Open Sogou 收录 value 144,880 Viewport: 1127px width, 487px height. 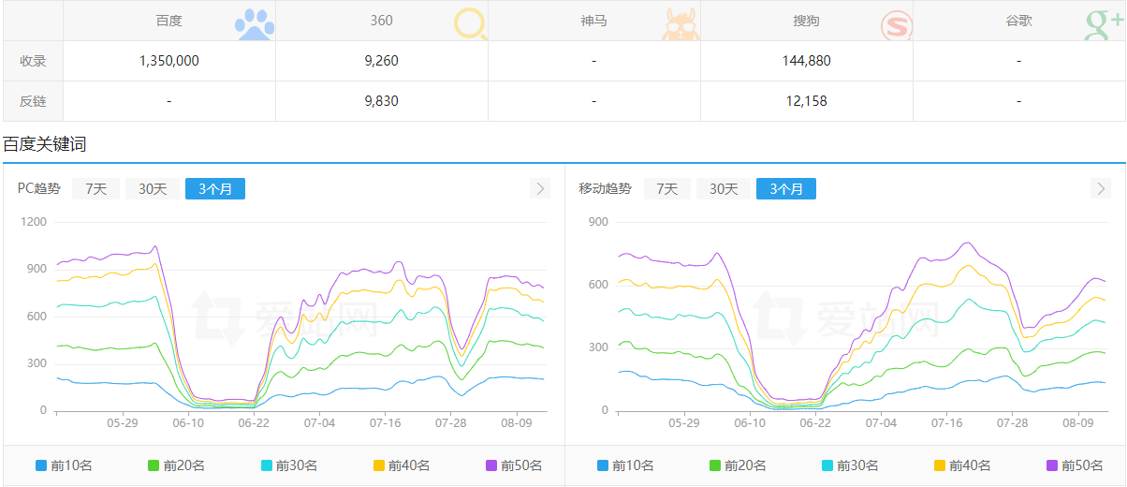(806, 61)
